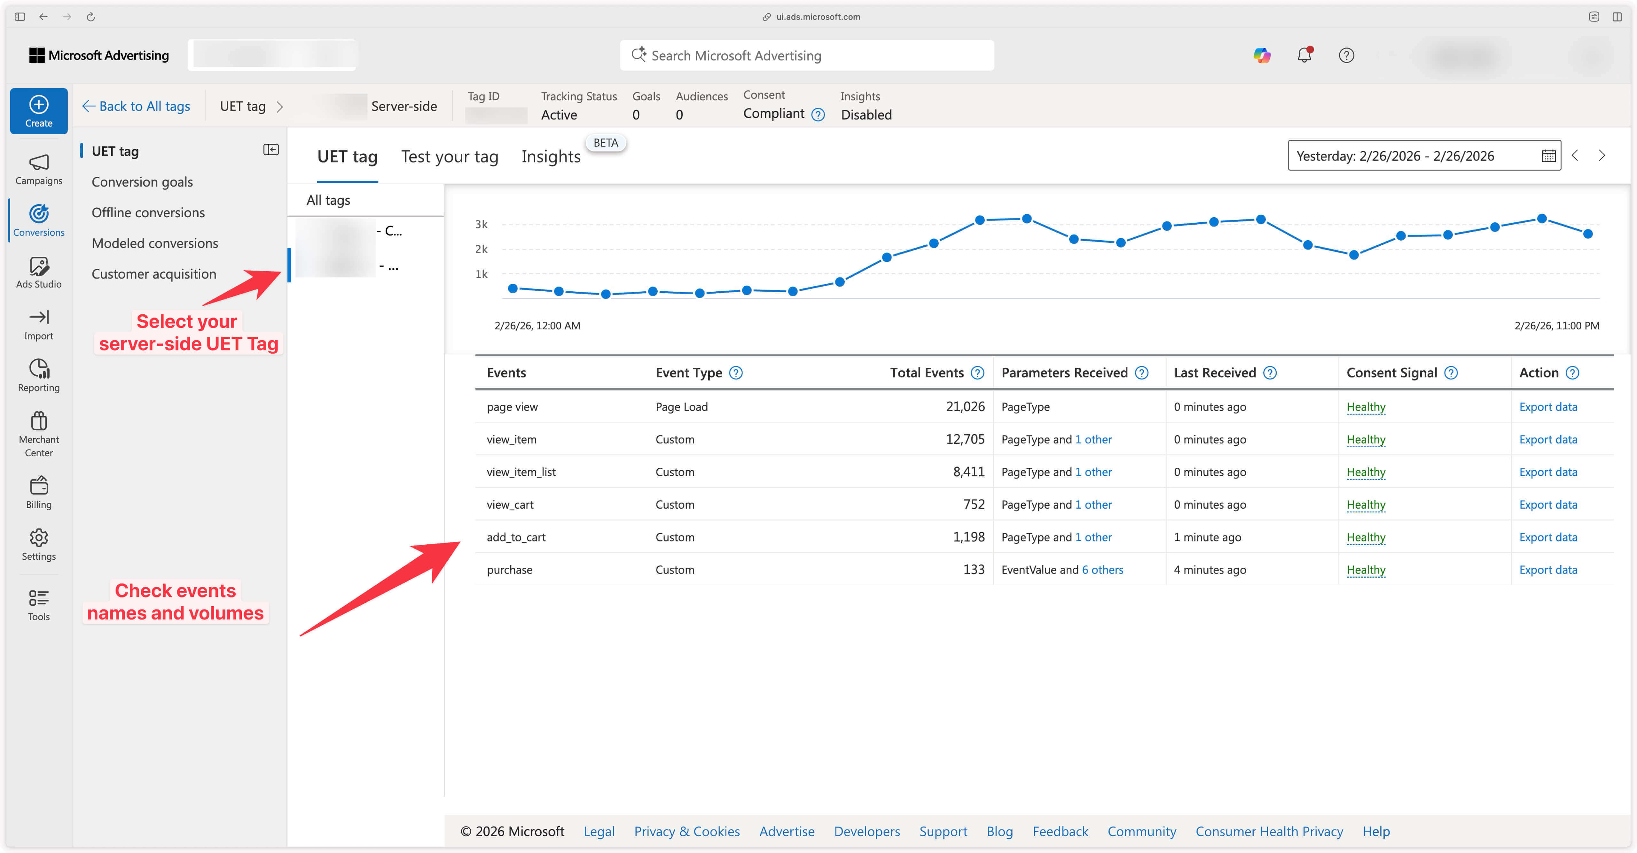Screen dimensions: 1637x853
Task: Switch to the Test your tag tab
Action: [449, 156]
